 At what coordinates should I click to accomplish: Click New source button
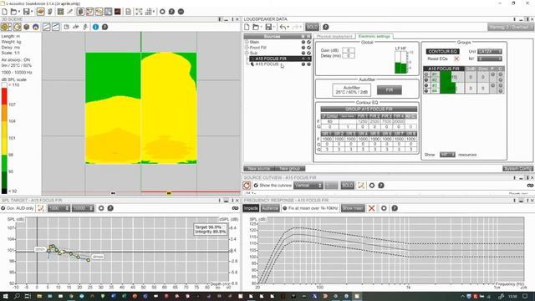pyautogui.click(x=259, y=169)
